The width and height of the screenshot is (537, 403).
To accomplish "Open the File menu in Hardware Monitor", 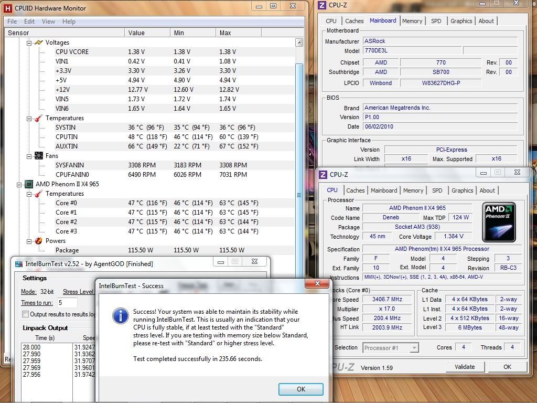I will (x=12, y=21).
